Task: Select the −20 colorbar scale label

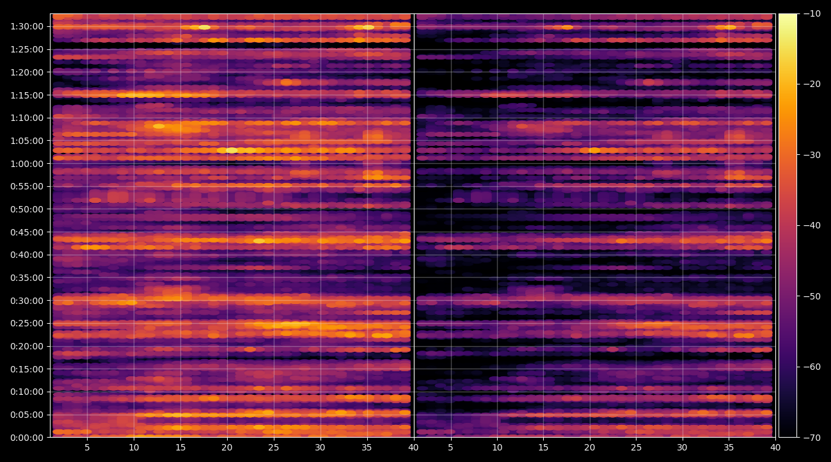Action: point(812,84)
